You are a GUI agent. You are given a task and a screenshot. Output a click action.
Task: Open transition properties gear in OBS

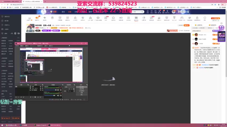(x=74, y=89)
